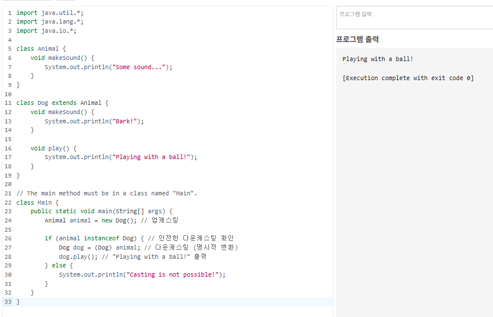Click 'Playing with a ball!' in program output

click(x=378, y=59)
